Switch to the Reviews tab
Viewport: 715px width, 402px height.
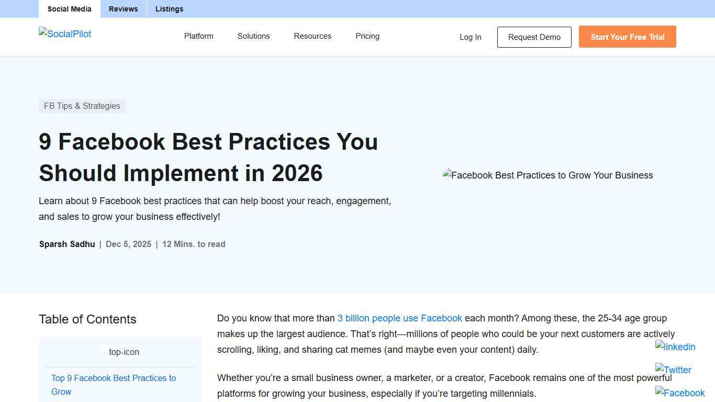tap(123, 9)
